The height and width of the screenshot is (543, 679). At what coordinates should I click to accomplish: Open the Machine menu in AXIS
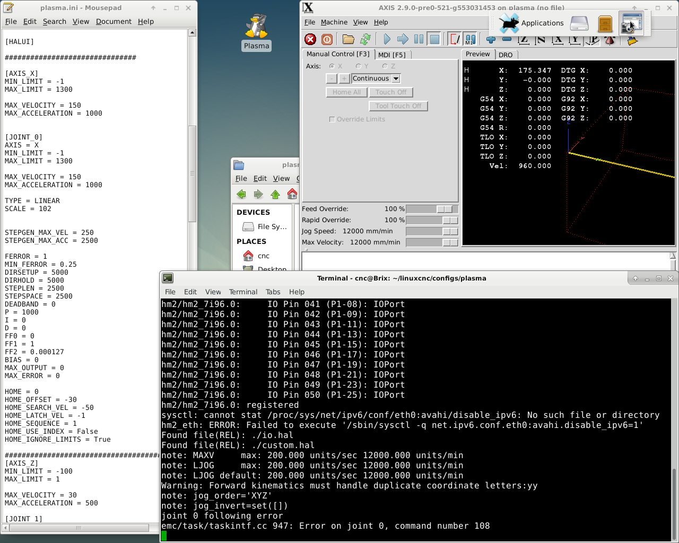(334, 22)
